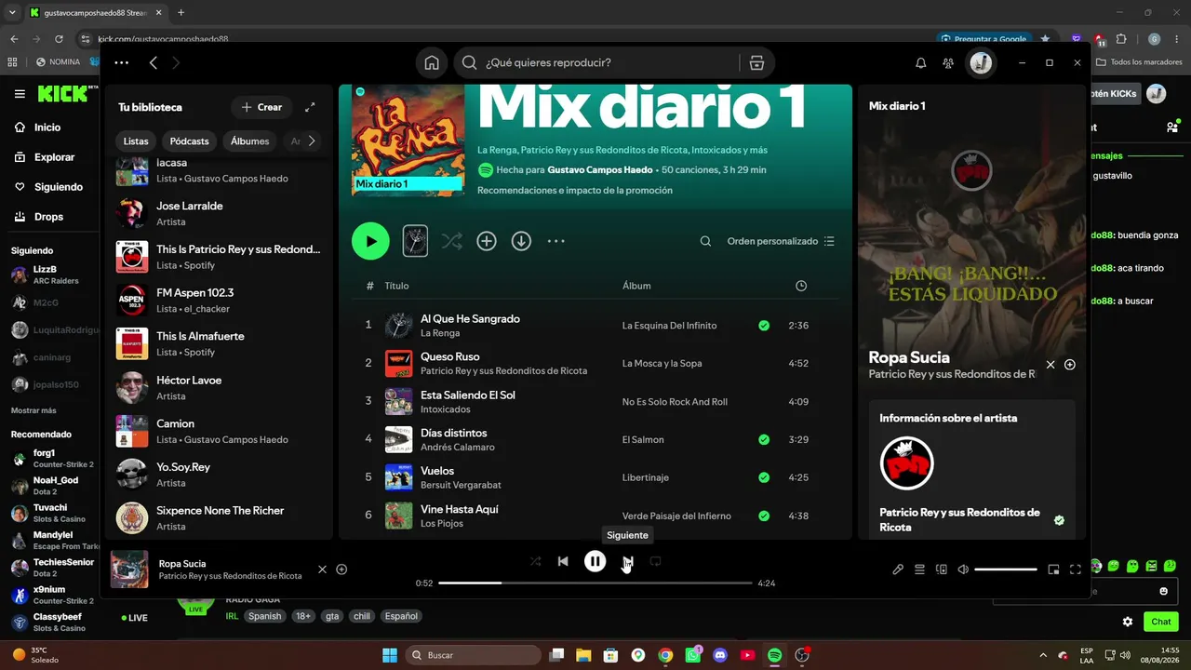Screen dimensions: 1191x670
Task: Dismiss Ropa Sucia with player bar X
Action: (322, 569)
